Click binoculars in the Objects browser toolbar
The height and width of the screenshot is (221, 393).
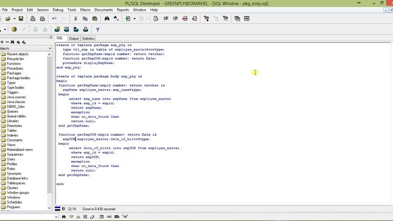pyautogui.click(x=12, y=42)
